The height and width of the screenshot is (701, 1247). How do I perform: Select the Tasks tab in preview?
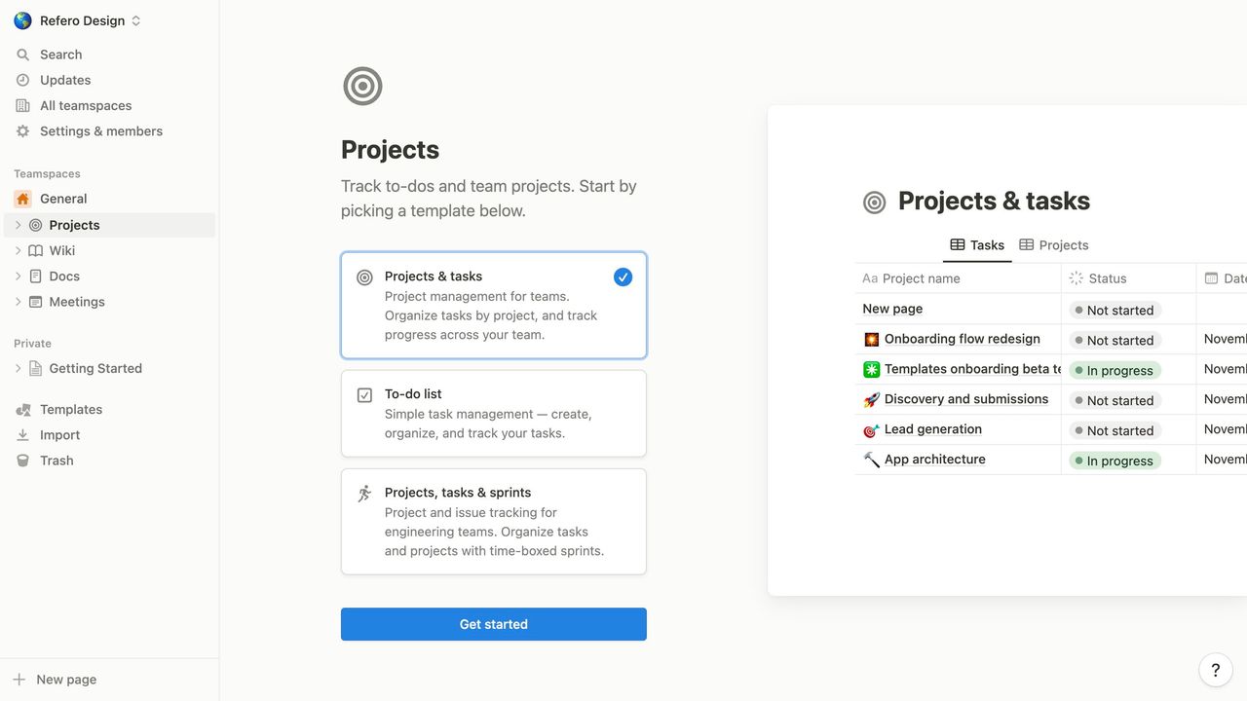click(x=977, y=244)
